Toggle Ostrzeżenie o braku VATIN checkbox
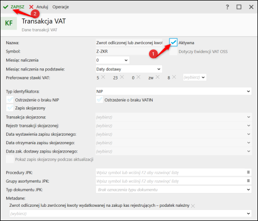The height and width of the screenshot is (221, 258). (x=100, y=99)
